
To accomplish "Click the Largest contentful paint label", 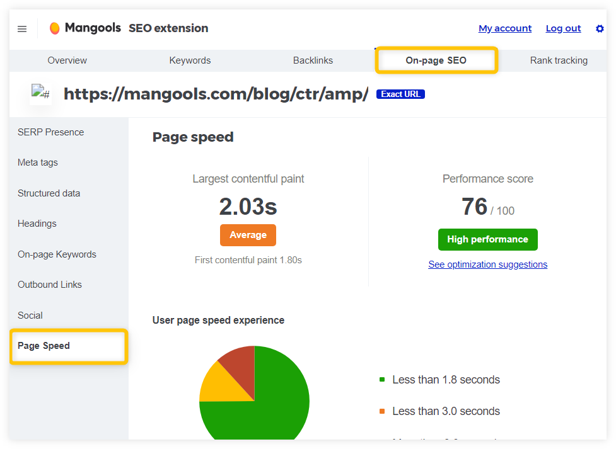I will pyautogui.click(x=248, y=179).
